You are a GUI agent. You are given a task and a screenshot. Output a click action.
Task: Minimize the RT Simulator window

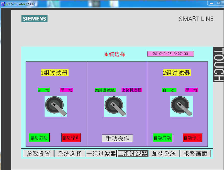211,3
